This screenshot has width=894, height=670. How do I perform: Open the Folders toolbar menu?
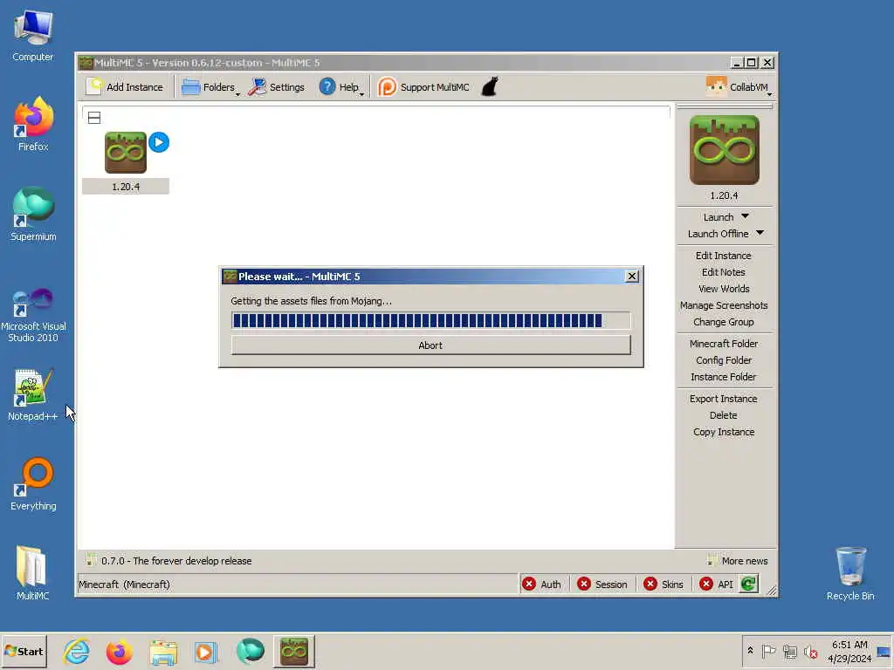pos(210,87)
